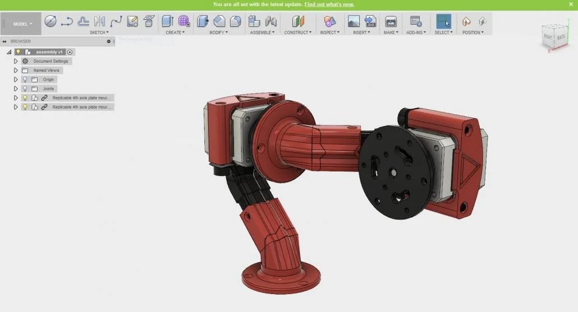Screen dimensions: 578x312
Task: Select the arc line sketch tool
Action: 67,21
